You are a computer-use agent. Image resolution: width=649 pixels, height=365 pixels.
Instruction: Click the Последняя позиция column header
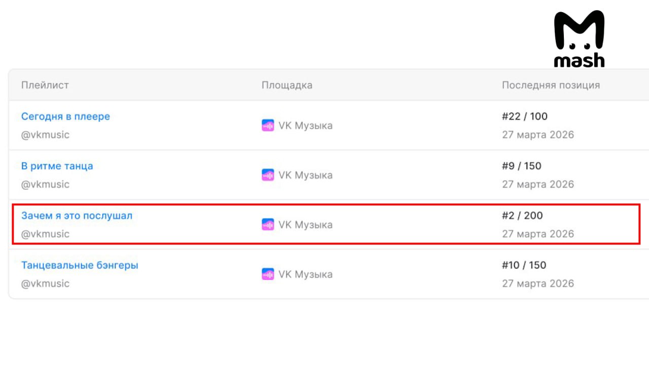point(551,85)
